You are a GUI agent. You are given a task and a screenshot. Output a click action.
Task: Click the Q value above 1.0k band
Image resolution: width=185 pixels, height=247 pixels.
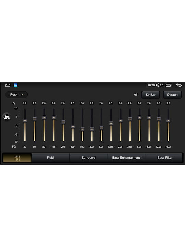point(101,103)
